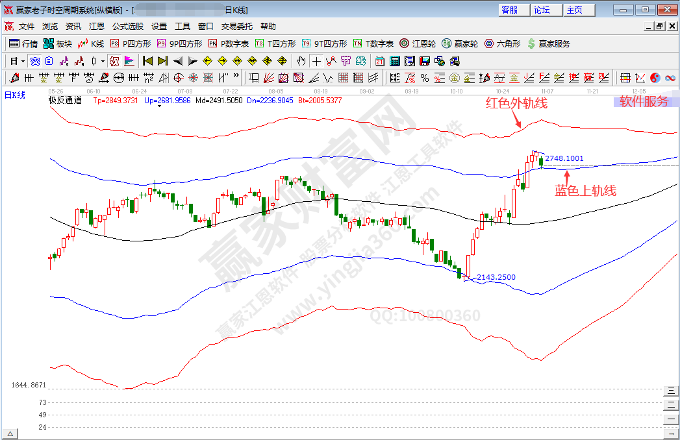Switch to the K线 chart view
Image resolution: width=680 pixels, height=440 pixels.
[91, 43]
